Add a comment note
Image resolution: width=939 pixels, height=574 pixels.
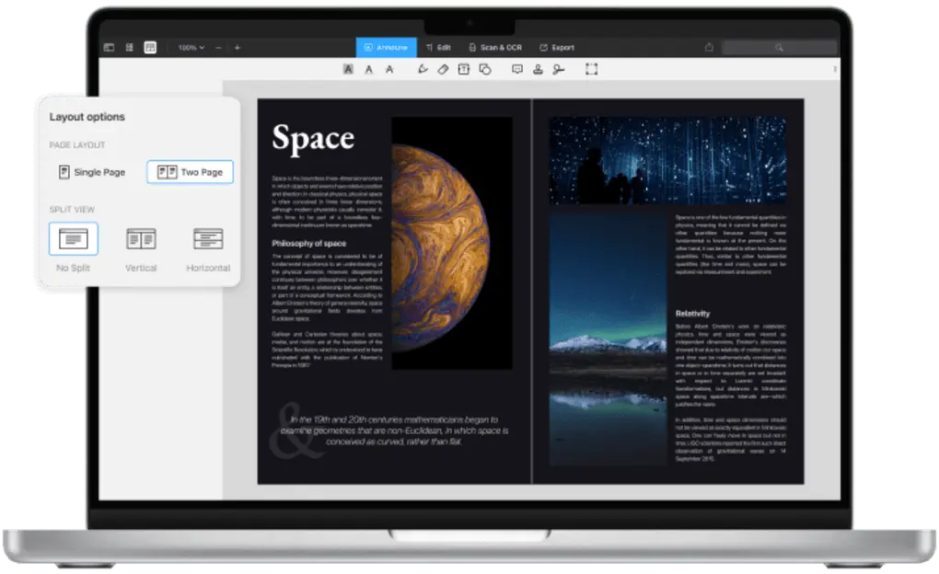click(517, 69)
